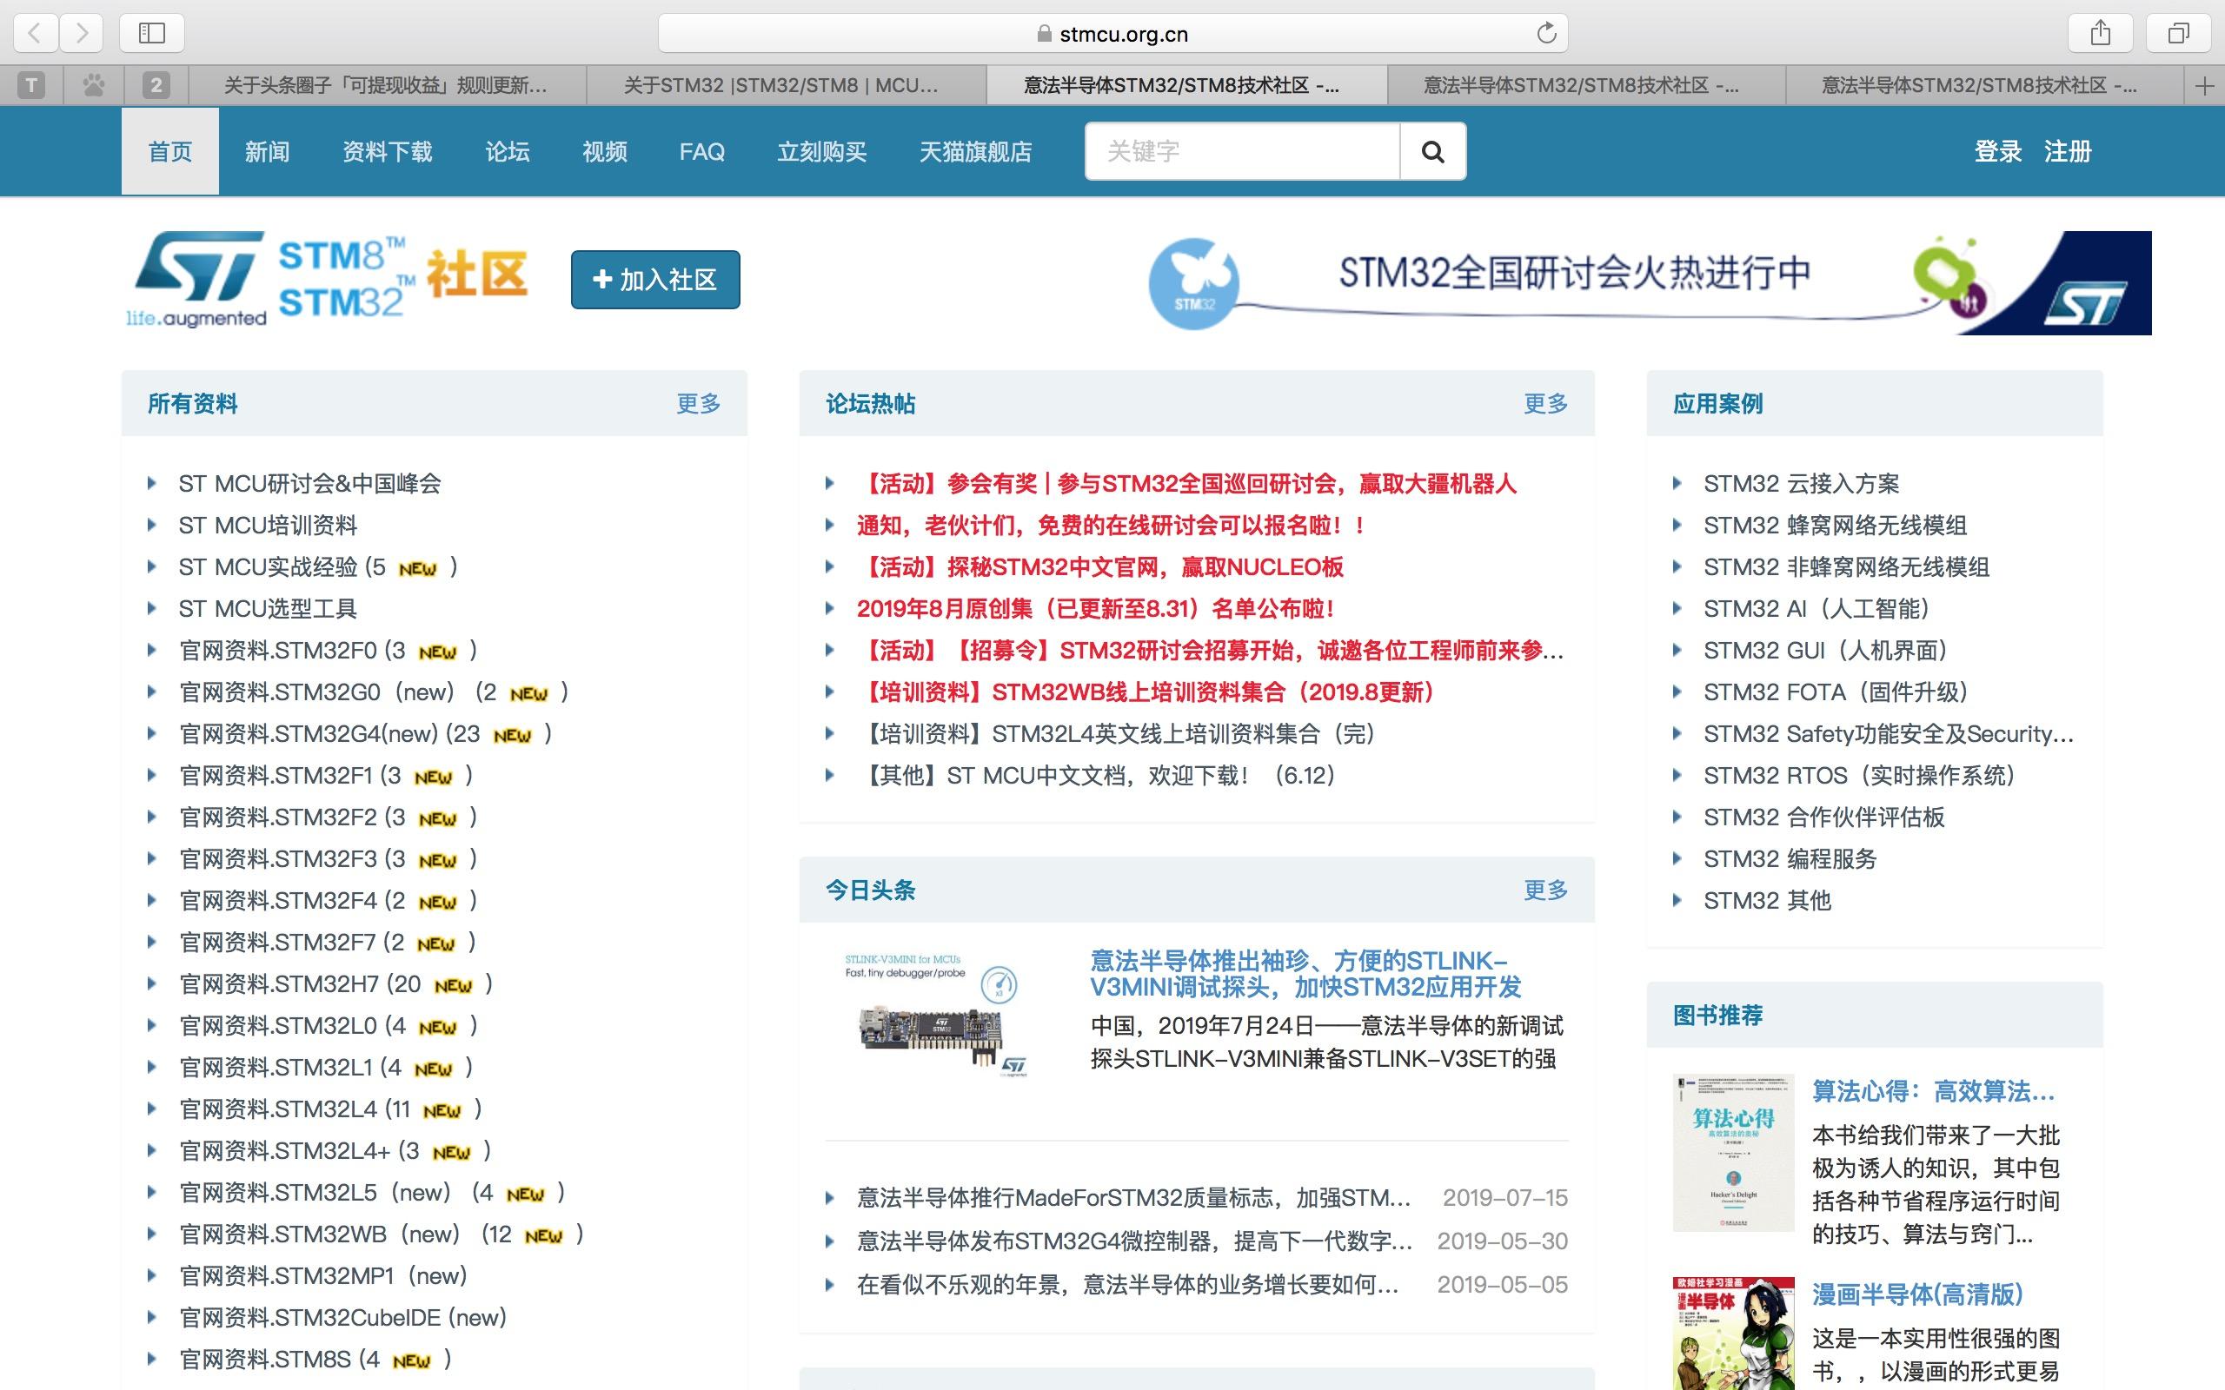Open 官网资料.STM32H7 list item
Image resolution: width=2225 pixels, height=1390 pixels.
(300, 983)
